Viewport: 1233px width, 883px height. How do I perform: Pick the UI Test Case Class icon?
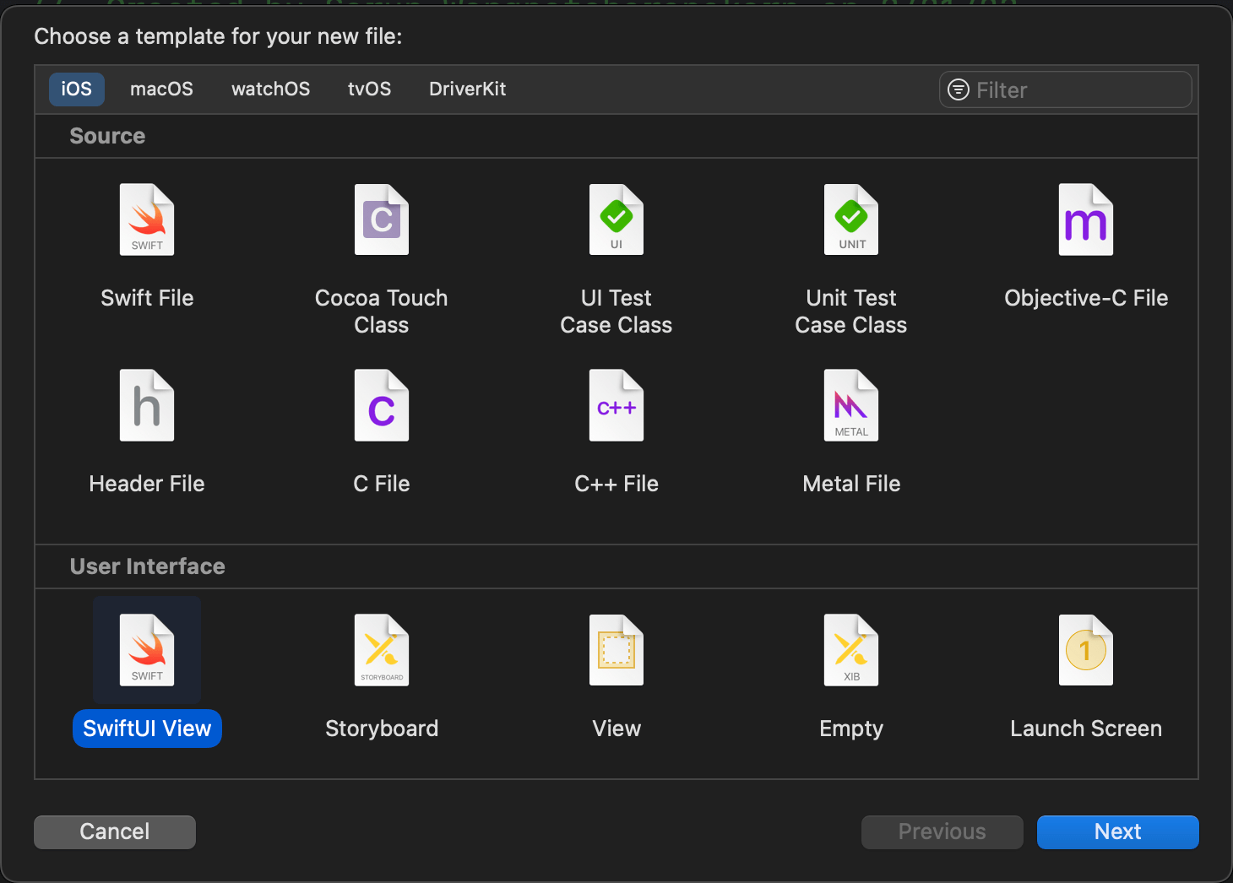tap(616, 219)
